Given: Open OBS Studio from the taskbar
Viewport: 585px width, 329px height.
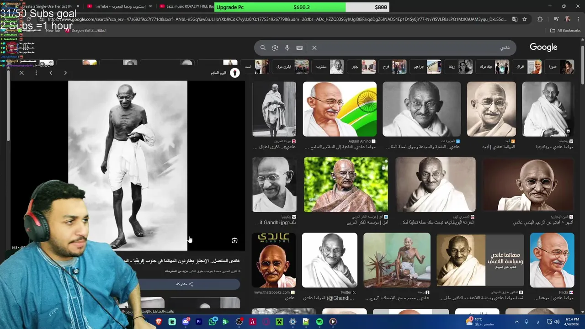Looking at the screenshot, I should pos(239,322).
